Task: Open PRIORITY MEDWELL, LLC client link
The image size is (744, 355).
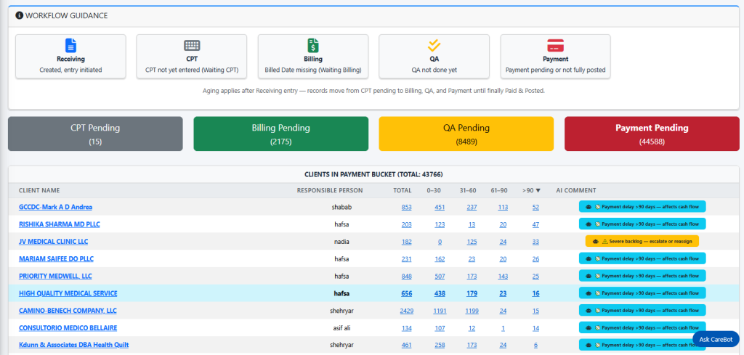Action: [55, 277]
